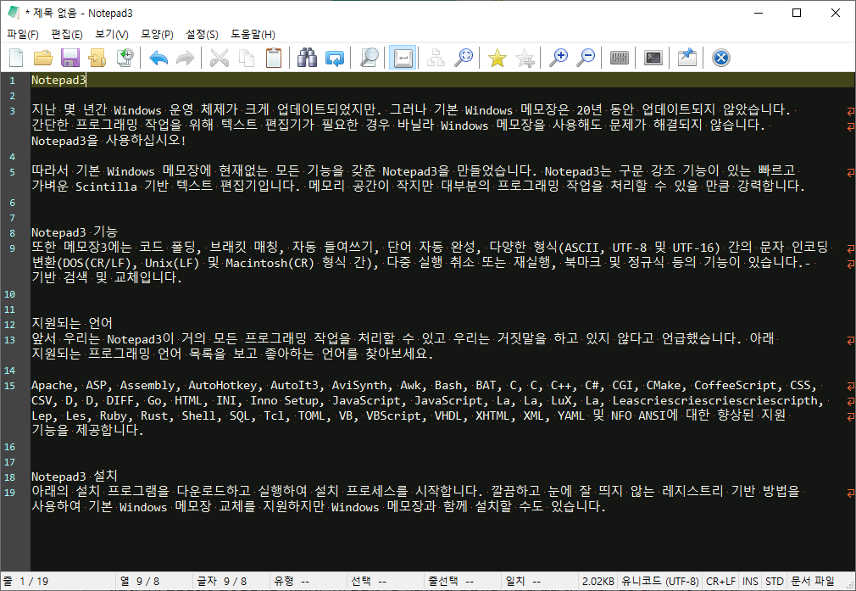Click the Cut scissors icon
Viewport: 856px width, 591px height.
click(x=220, y=58)
